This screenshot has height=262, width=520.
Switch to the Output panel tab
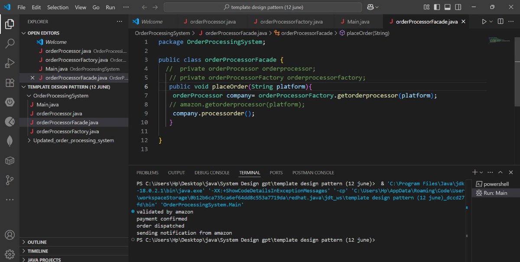click(x=176, y=172)
